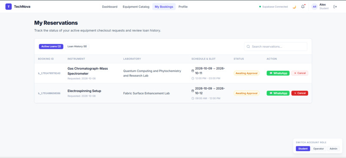
Task: Click the My Reservations heading
Action: point(56,23)
